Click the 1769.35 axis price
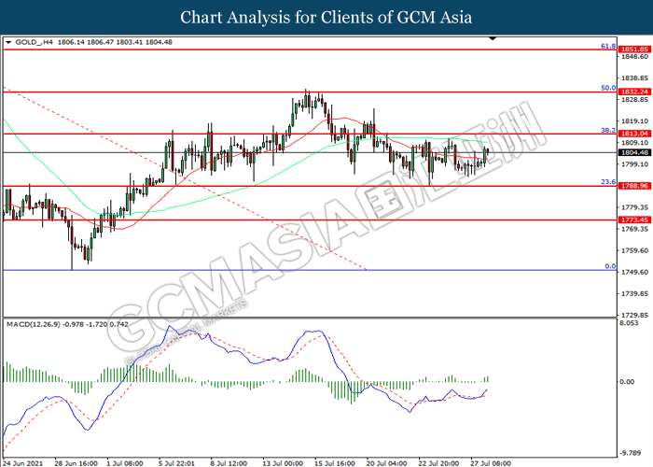Screen dimensions: 653x467 click(634, 229)
